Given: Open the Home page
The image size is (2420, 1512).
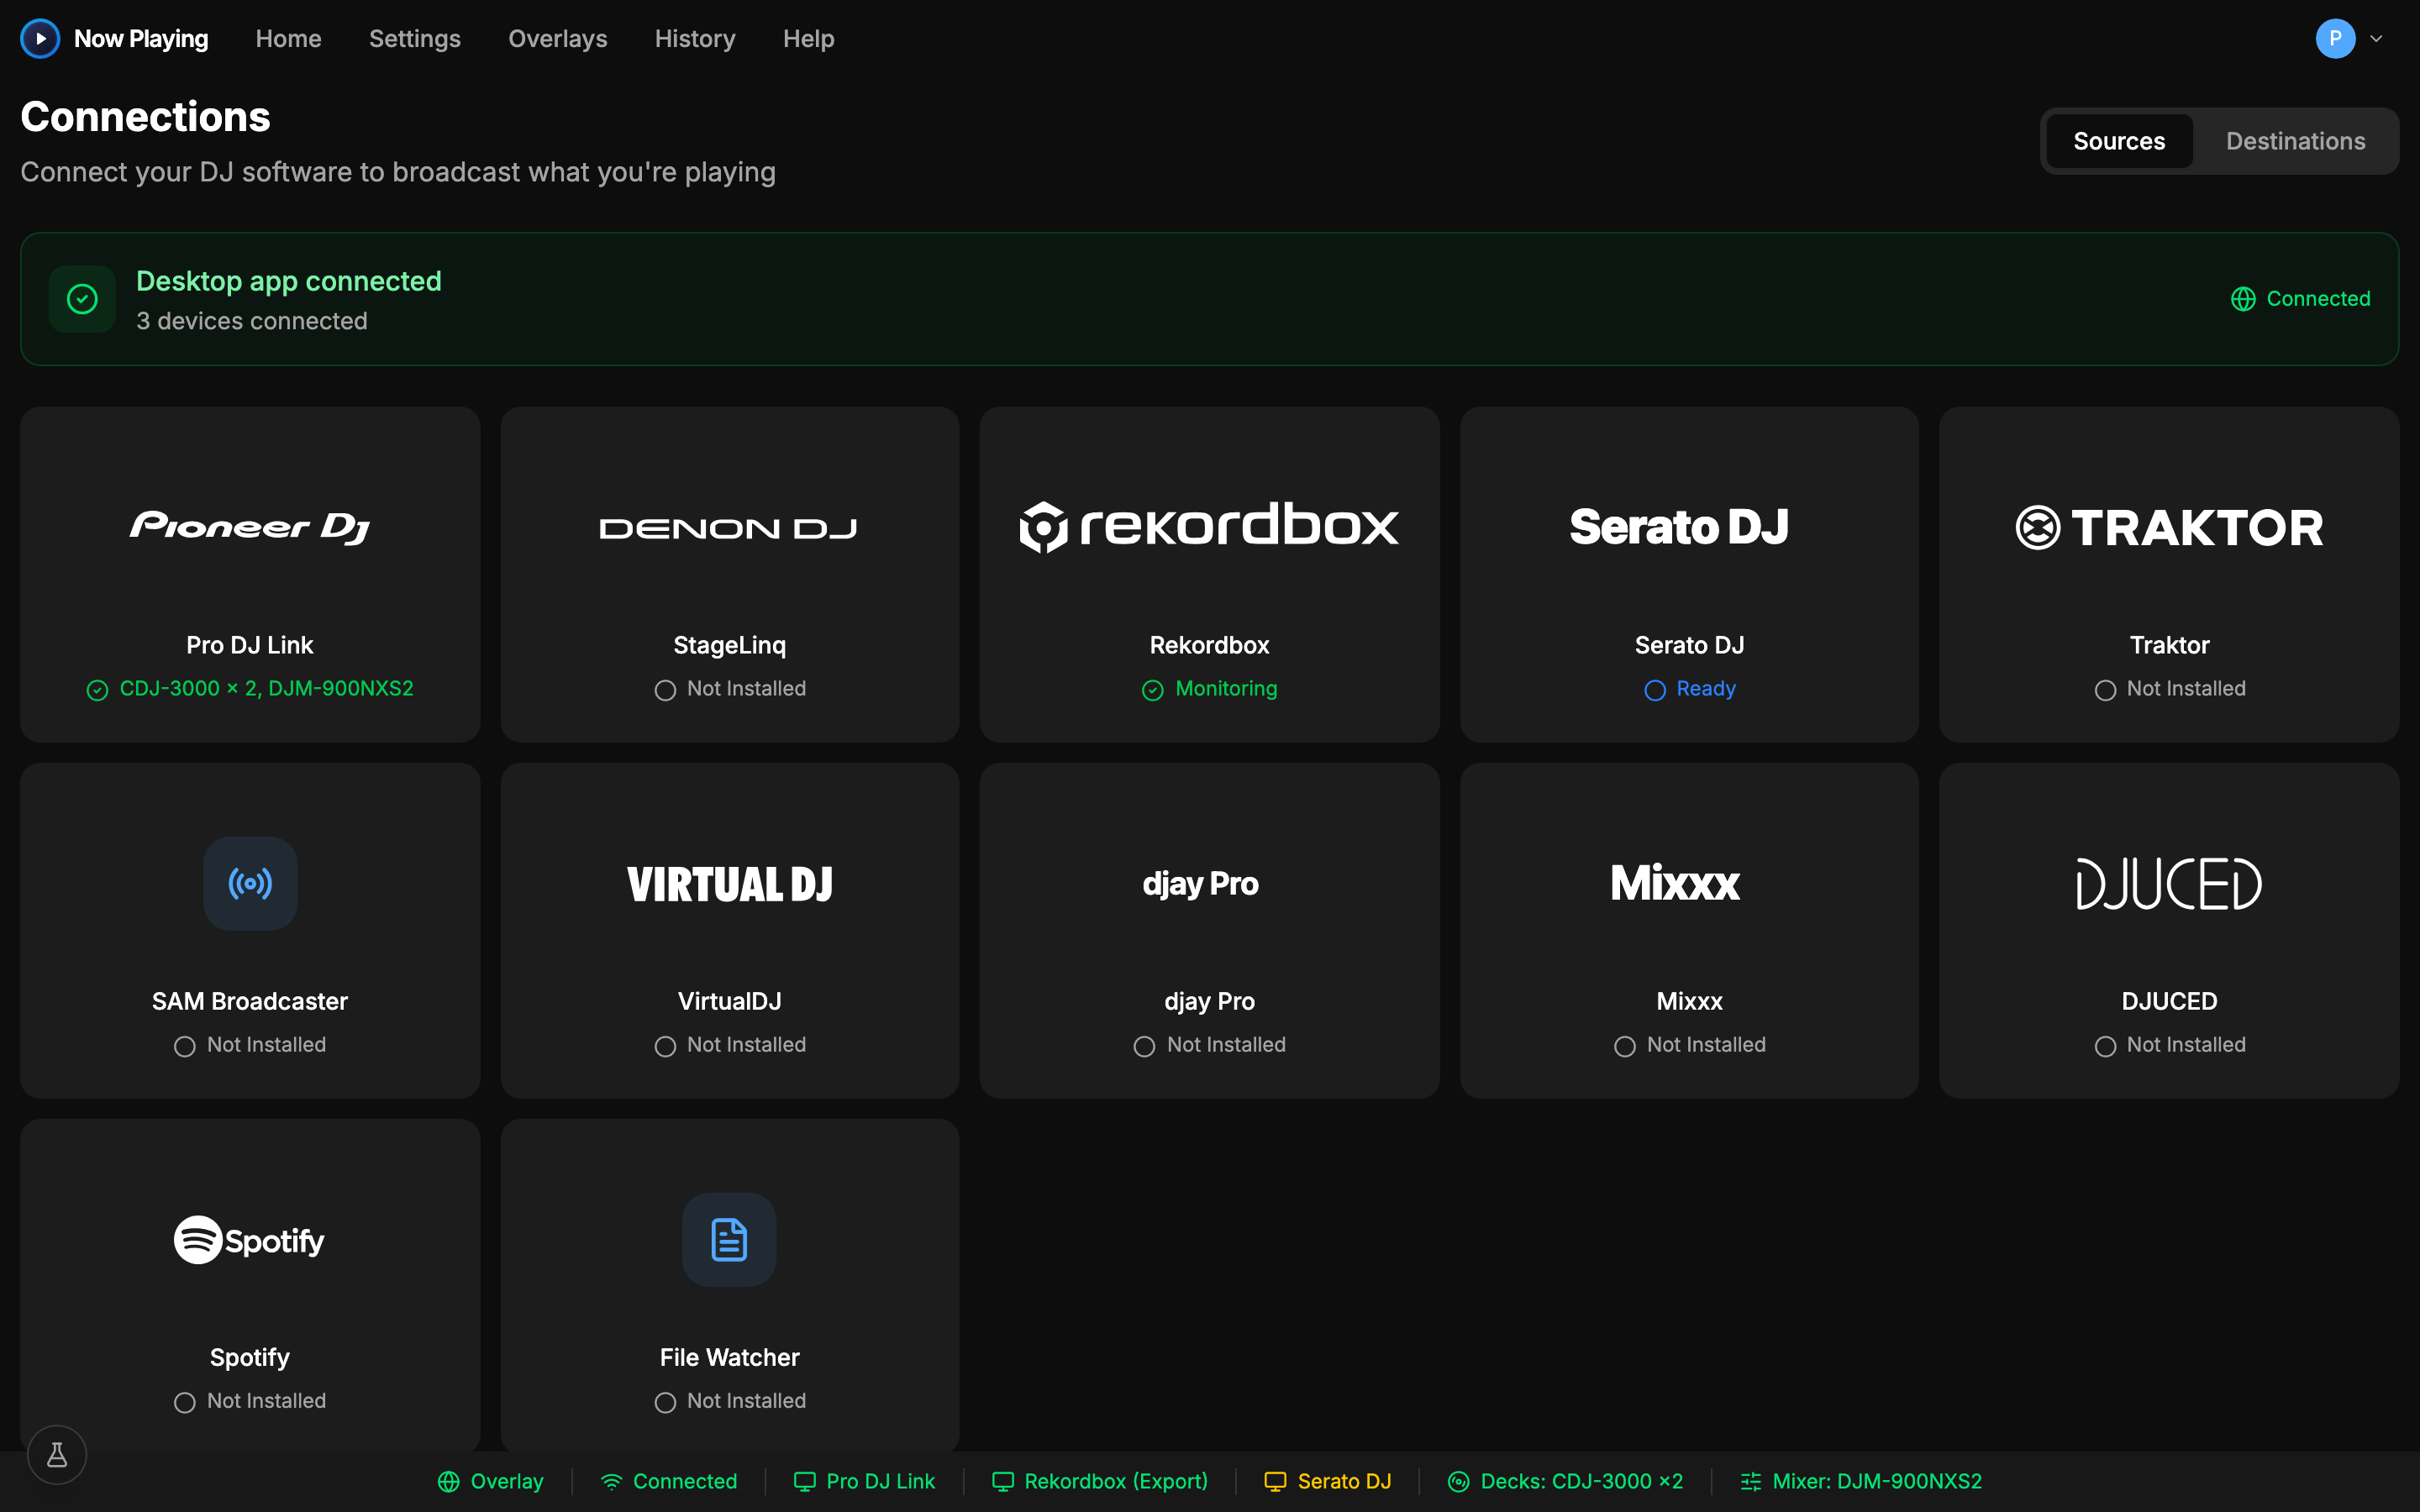Looking at the screenshot, I should tap(288, 39).
